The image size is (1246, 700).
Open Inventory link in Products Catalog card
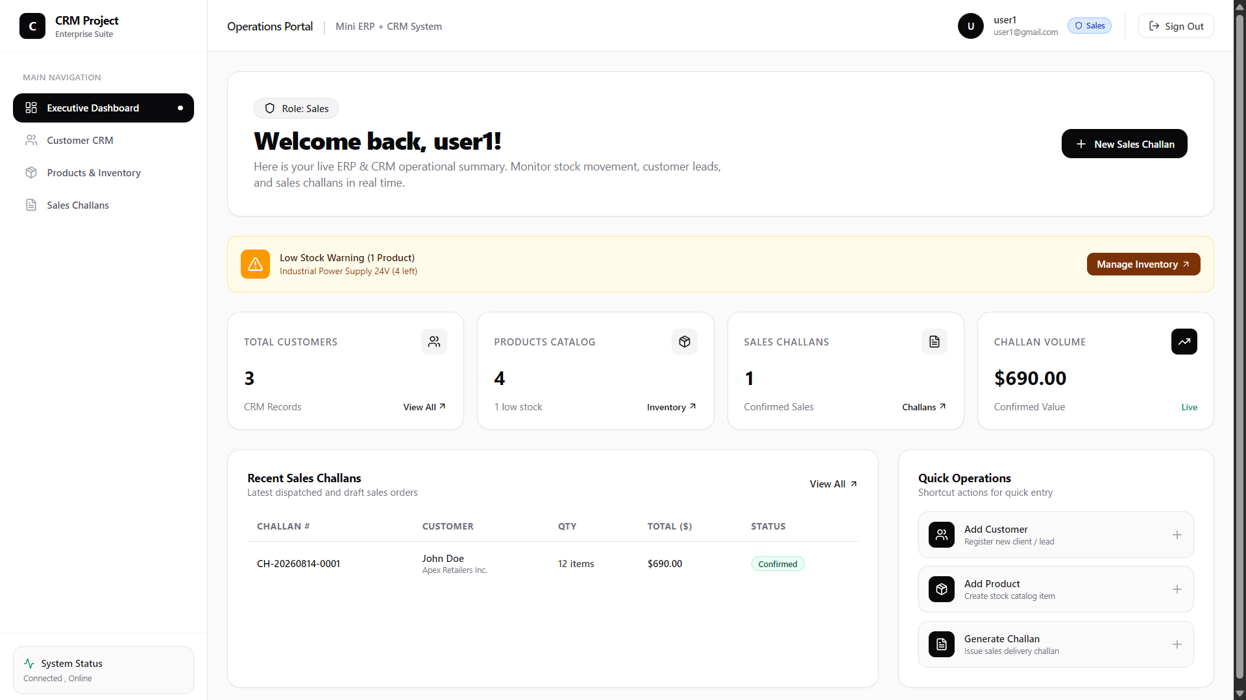(672, 407)
